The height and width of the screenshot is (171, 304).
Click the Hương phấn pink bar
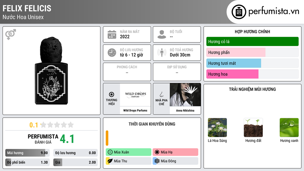click(x=236, y=52)
